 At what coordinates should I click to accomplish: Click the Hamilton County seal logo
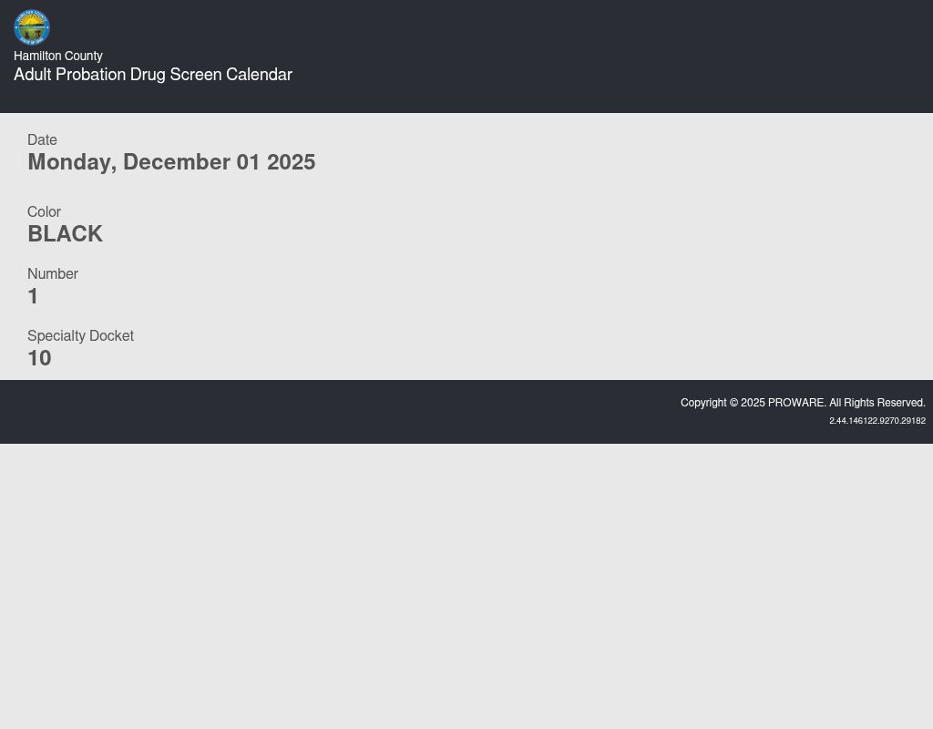pyautogui.click(x=32, y=27)
